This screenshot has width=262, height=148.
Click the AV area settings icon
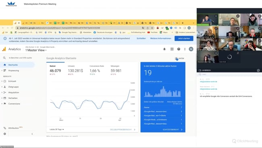pos(258,70)
